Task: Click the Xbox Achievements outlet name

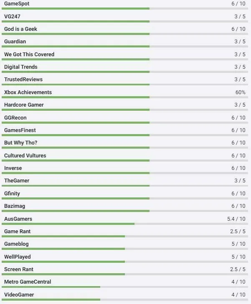Action: tap(28, 92)
